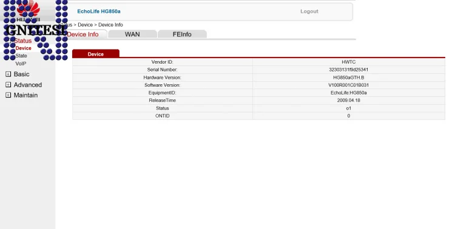Click the Software Version label
The width and height of the screenshot is (455, 229).
pyautogui.click(x=162, y=85)
